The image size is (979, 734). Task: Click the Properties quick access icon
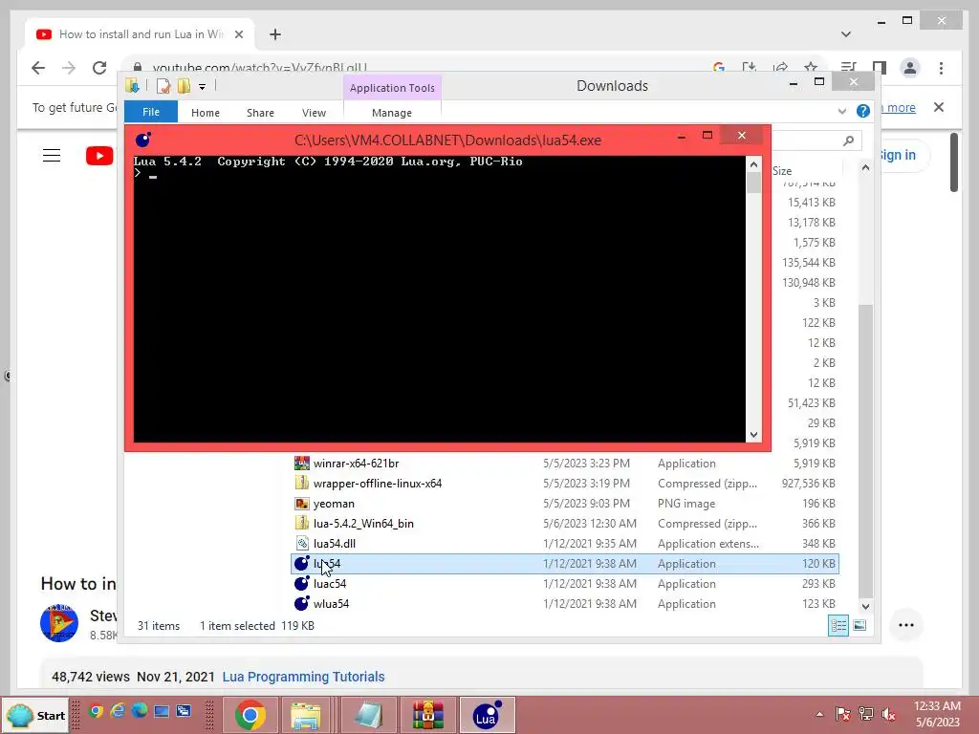click(x=163, y=86)
